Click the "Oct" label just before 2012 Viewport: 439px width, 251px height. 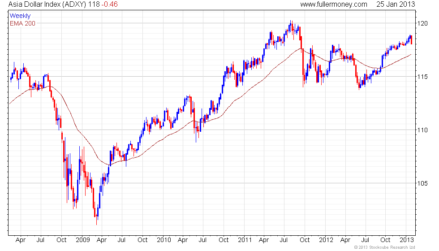pos(305,240)
